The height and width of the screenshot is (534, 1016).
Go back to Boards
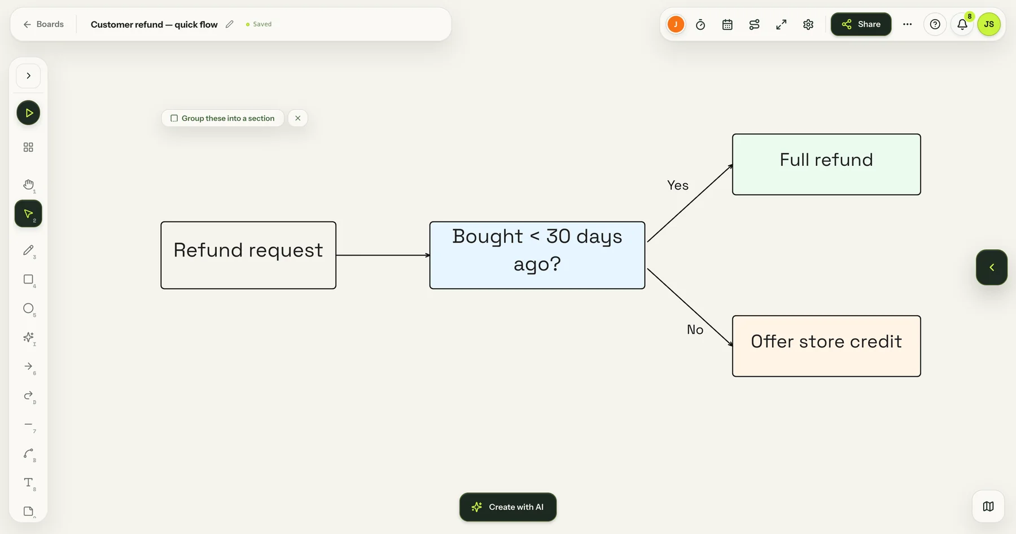43,24
